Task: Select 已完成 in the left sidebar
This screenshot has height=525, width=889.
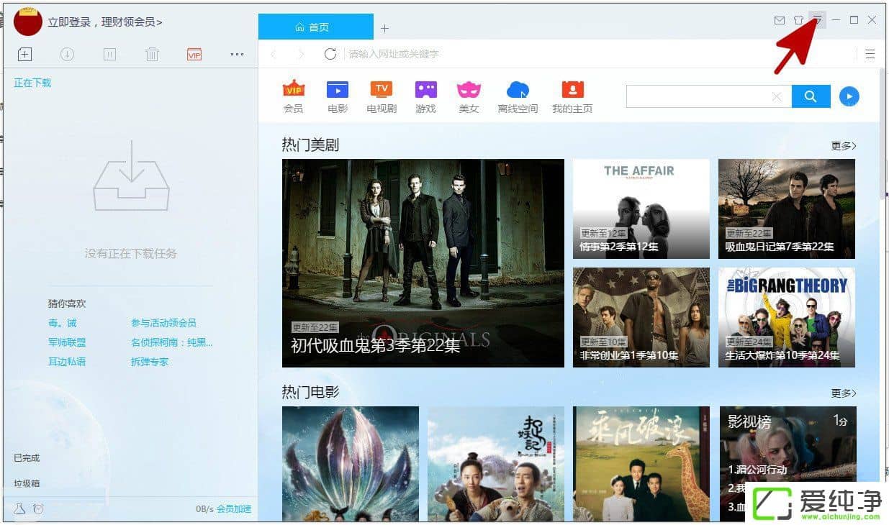Action: 27,457
